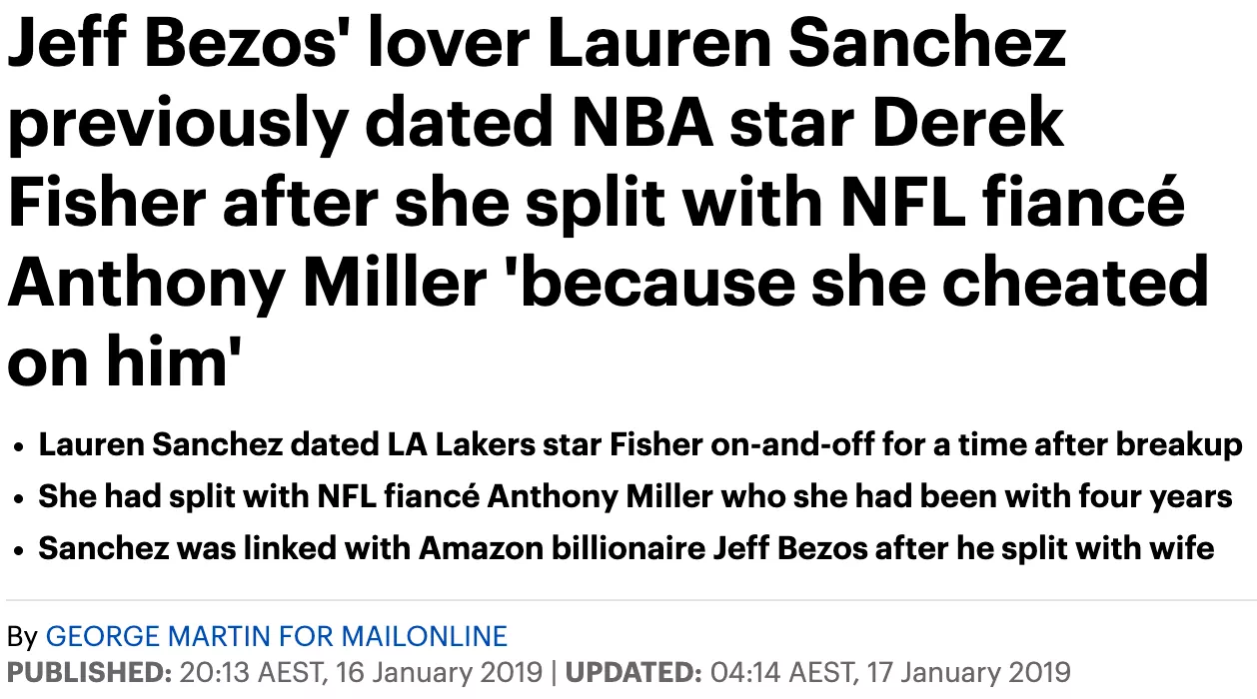Select the second bullet about four-year engagement
Image resolution: width=1257 pixels, height=699 pixels.
[635, 496]
